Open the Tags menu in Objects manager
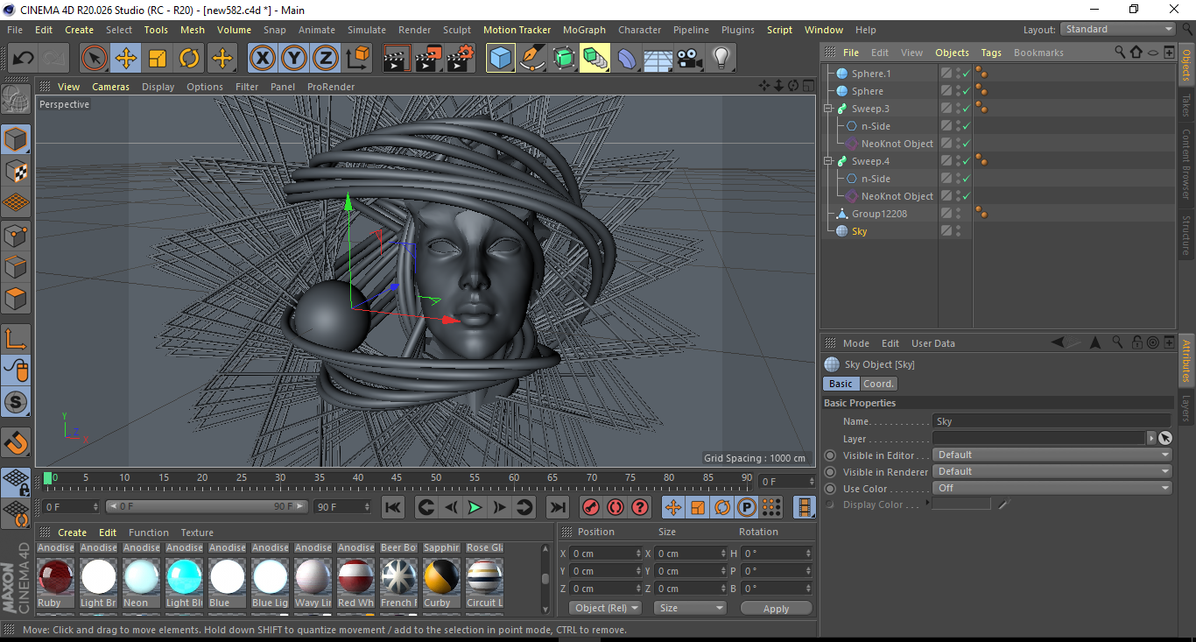The image size is (1196, 642). [x=991, y=53]
